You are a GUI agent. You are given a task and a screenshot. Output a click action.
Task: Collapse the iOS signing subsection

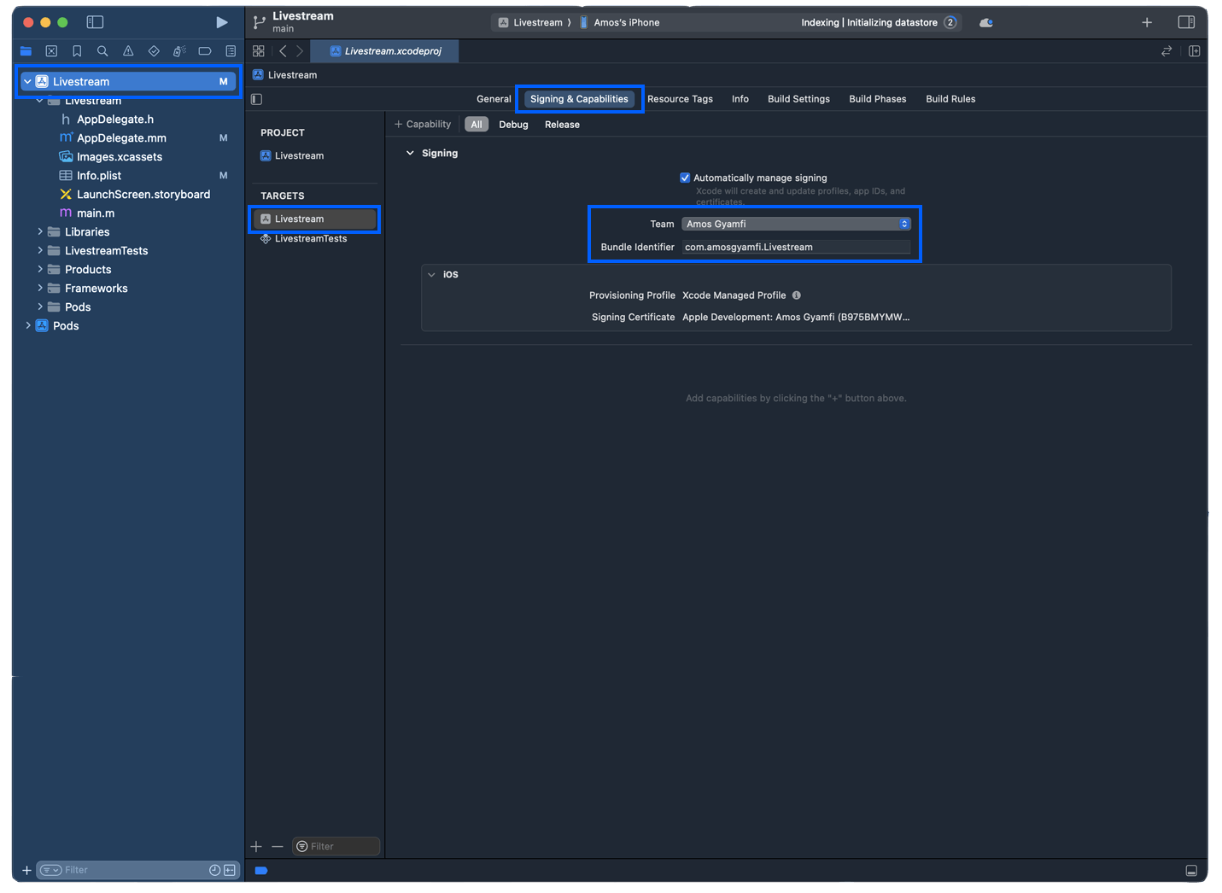[431, 275]
